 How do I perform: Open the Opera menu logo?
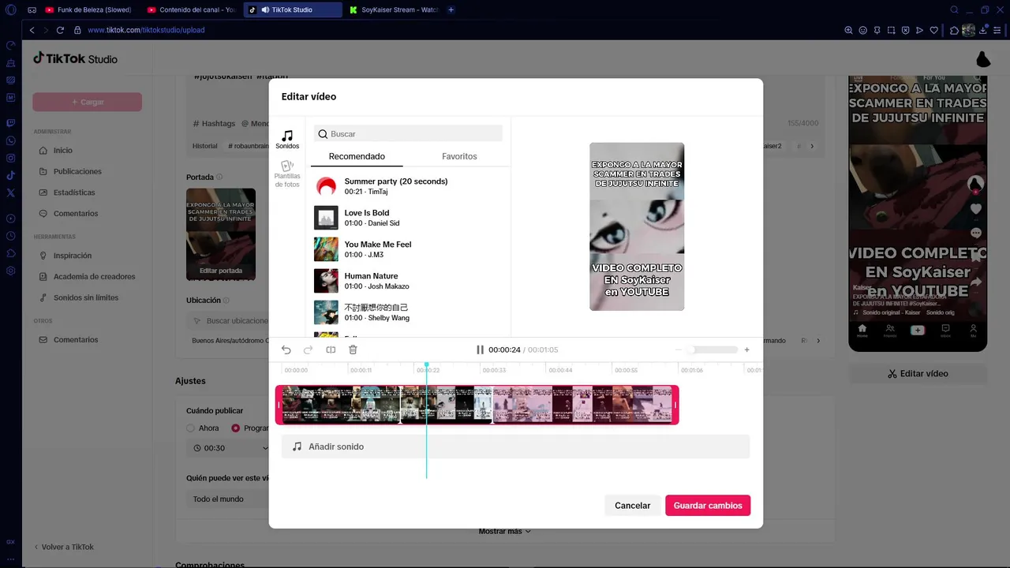11,9
